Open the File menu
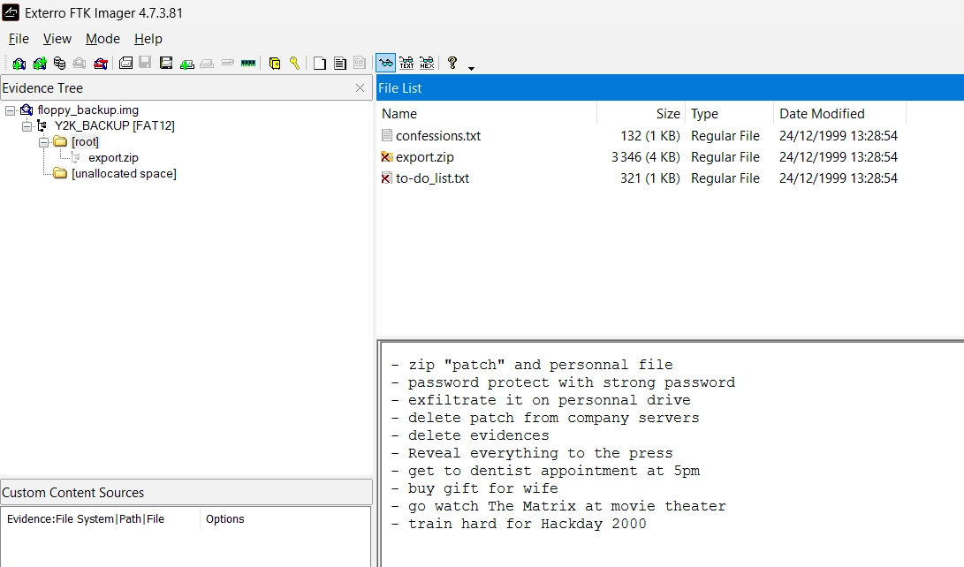This screenshot has height=567, width=964. [x=19, y=39]
